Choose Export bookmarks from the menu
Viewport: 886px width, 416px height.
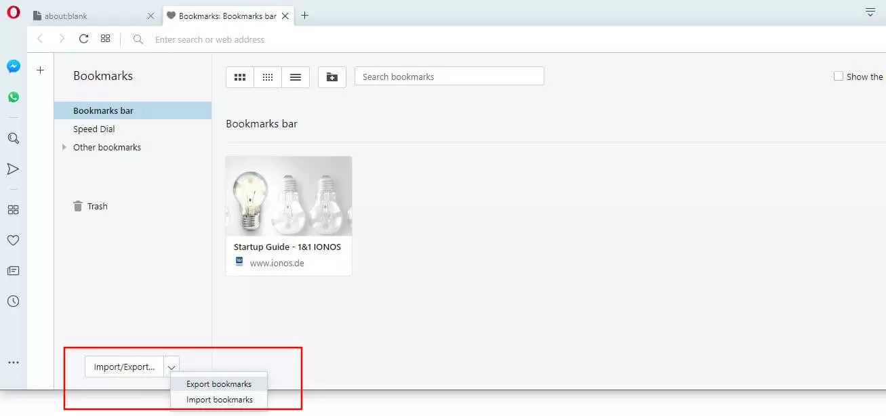click(x=219, y=384)
